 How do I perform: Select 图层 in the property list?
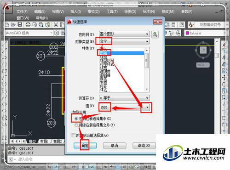(x=122, y=53)
